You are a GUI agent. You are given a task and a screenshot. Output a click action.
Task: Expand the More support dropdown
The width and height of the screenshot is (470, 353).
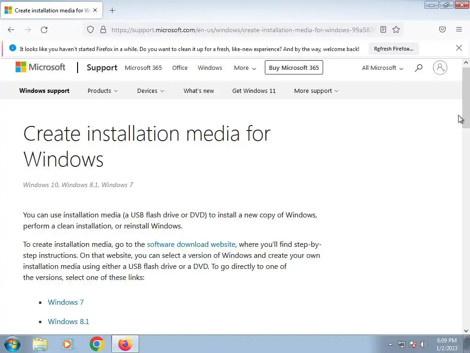pos(316,91)
